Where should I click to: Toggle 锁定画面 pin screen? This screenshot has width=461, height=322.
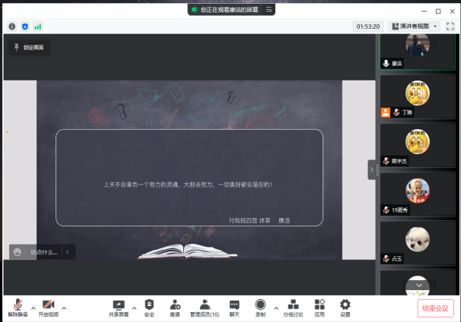coord(28,47)
